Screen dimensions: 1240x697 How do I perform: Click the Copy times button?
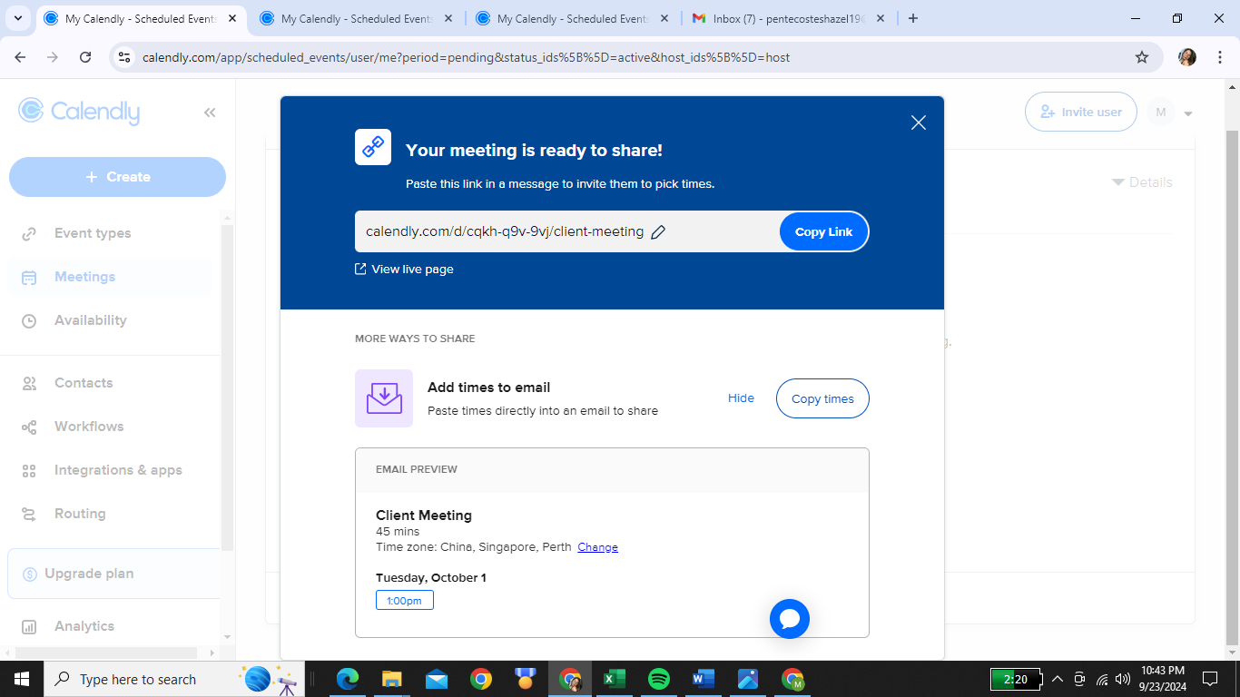(822, 398)
